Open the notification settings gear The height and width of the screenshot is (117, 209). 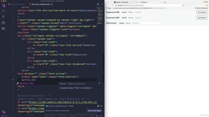(x=98, y=106)
